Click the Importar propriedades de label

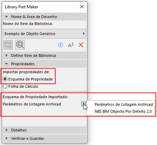(26, 72)
